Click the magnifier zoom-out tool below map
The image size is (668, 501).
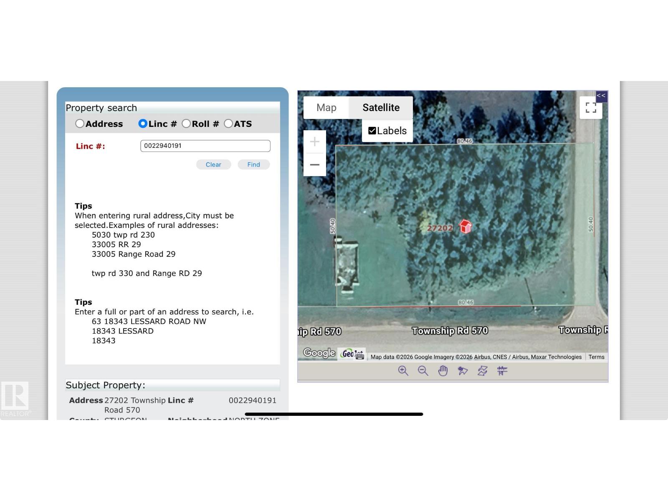click(x=423, y=371)
